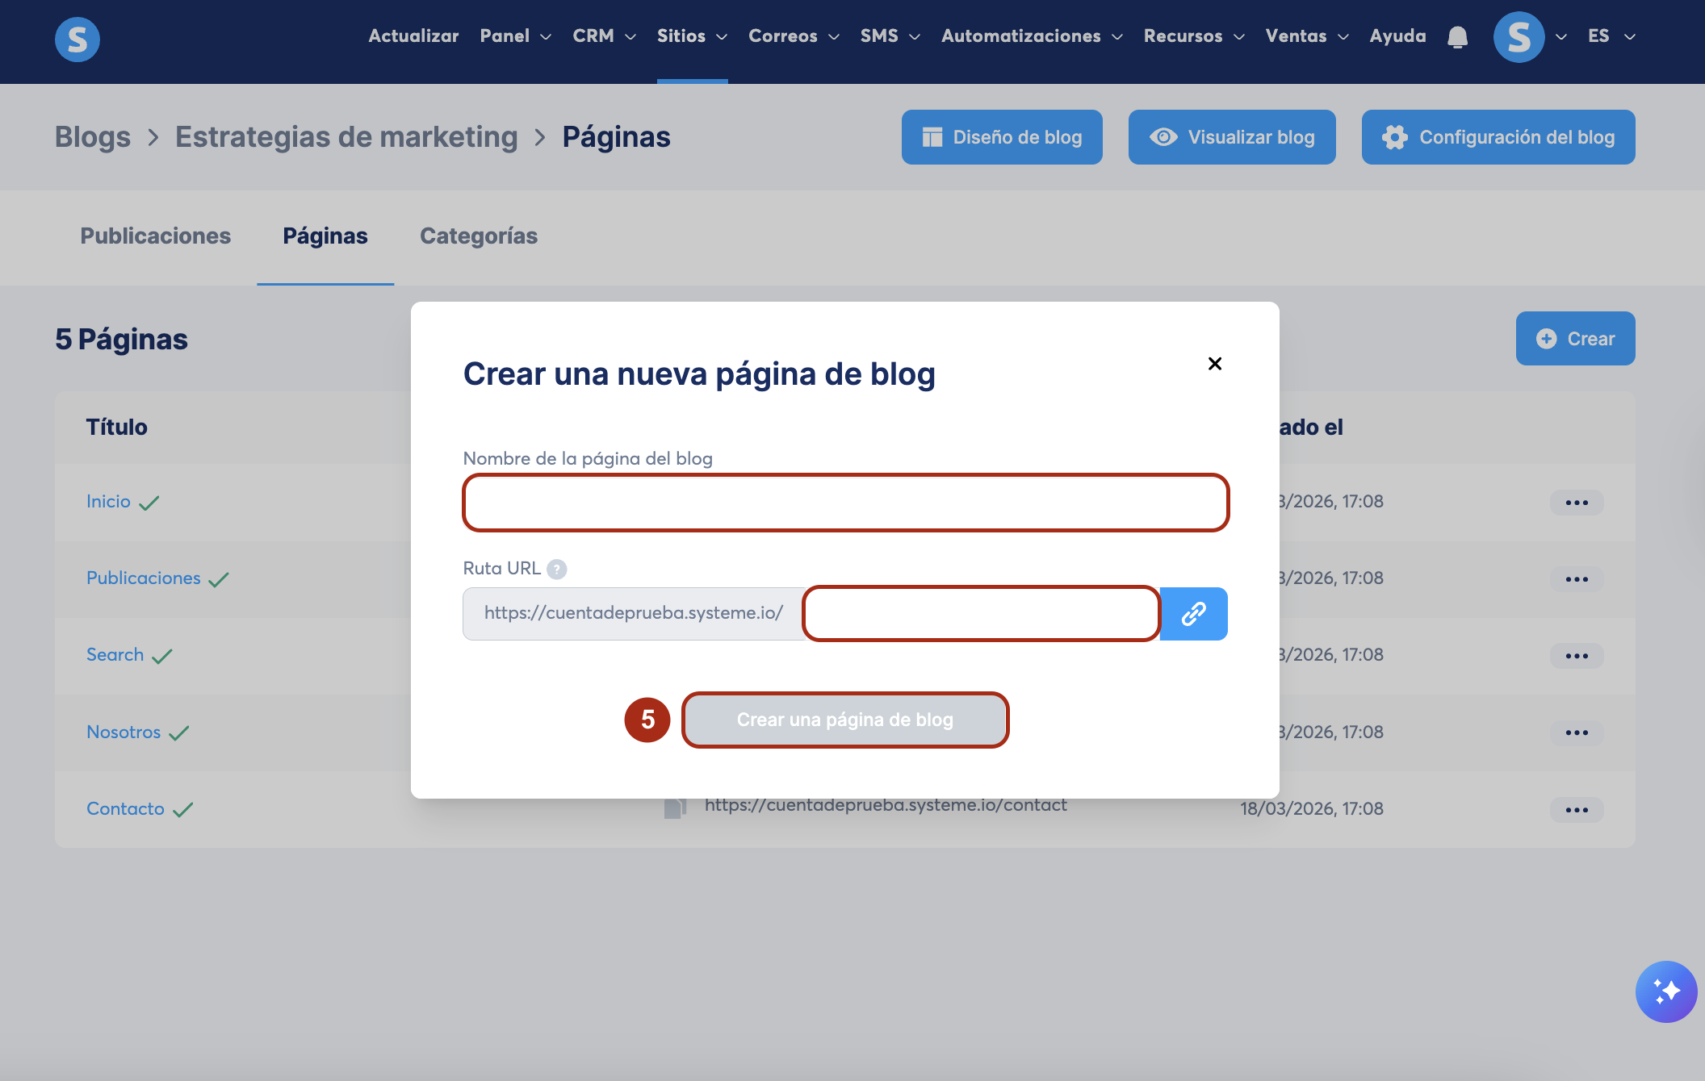
Task: Click the link icon beside URL path
Action: click(1193, 614)
